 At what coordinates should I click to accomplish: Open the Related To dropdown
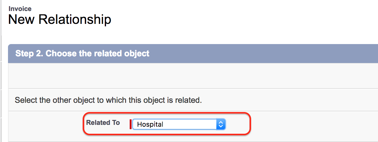coord(179,124)
